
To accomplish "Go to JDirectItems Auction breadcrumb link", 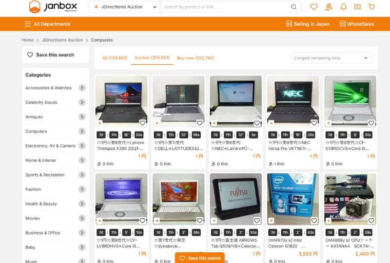I will [62, 40].
